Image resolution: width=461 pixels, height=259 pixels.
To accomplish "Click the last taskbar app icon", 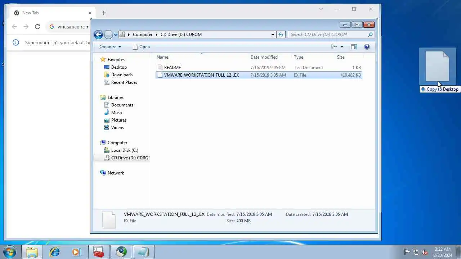I will [x=144, y=252].
